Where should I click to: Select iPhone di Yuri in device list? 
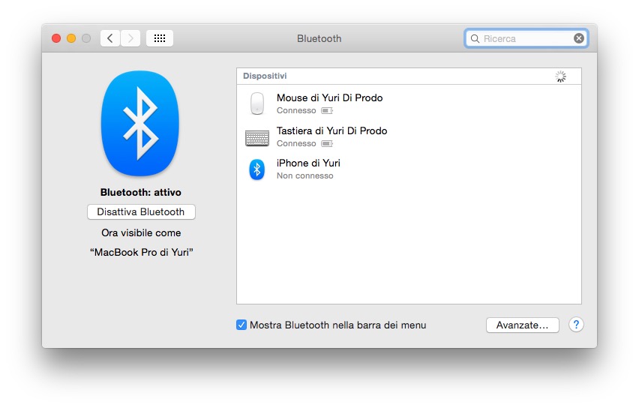click(x=409, y=169)
